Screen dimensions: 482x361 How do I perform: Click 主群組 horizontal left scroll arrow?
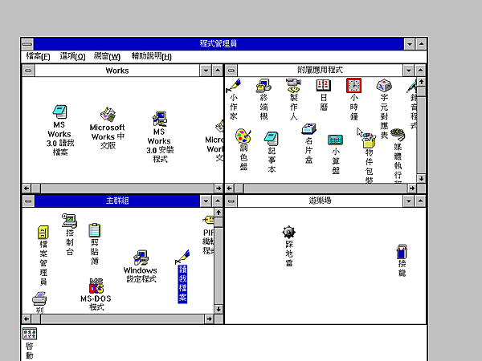[x=27, y=319]
